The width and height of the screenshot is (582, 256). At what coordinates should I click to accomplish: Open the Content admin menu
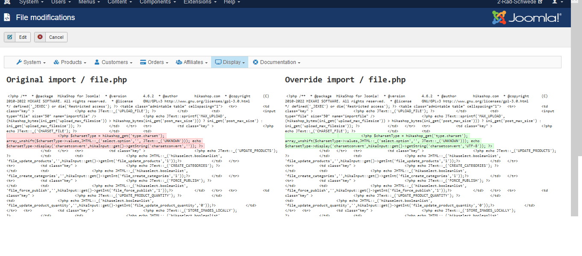[x=120, y=2]
